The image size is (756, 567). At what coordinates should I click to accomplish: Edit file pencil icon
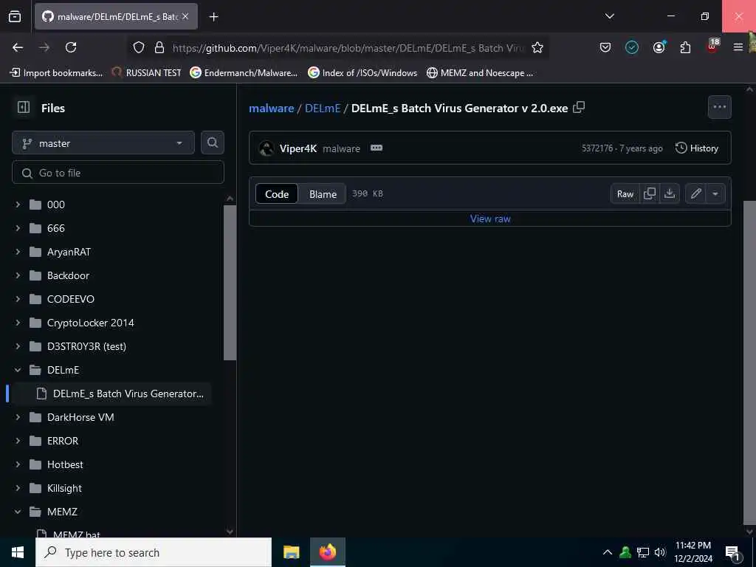pyautogui.click(x=695, y=194)
